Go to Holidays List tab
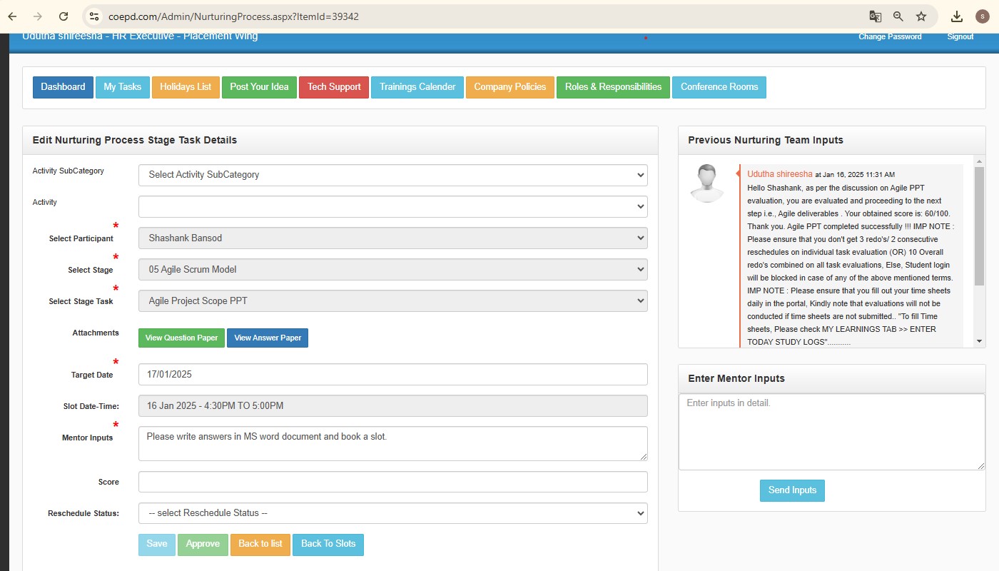Image resolution: width=999 pixels, height=571 pixels. pyautogui.click(x=186, y=87)
